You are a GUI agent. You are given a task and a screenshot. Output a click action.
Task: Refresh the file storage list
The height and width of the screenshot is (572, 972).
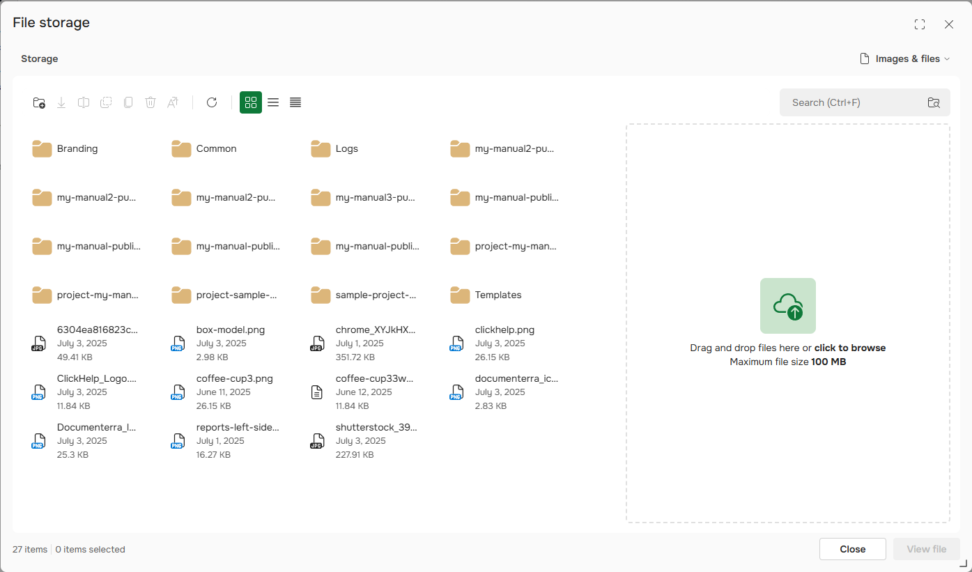212,102
